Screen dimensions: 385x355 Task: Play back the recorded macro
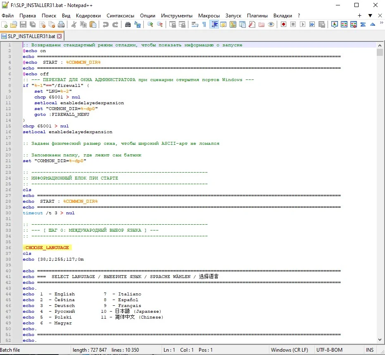(x=302, y=24)
